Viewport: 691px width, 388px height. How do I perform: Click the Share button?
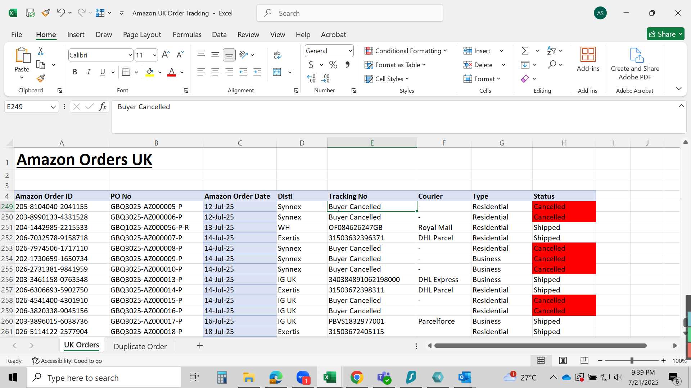pyautogui.click(x=665, y=34)
